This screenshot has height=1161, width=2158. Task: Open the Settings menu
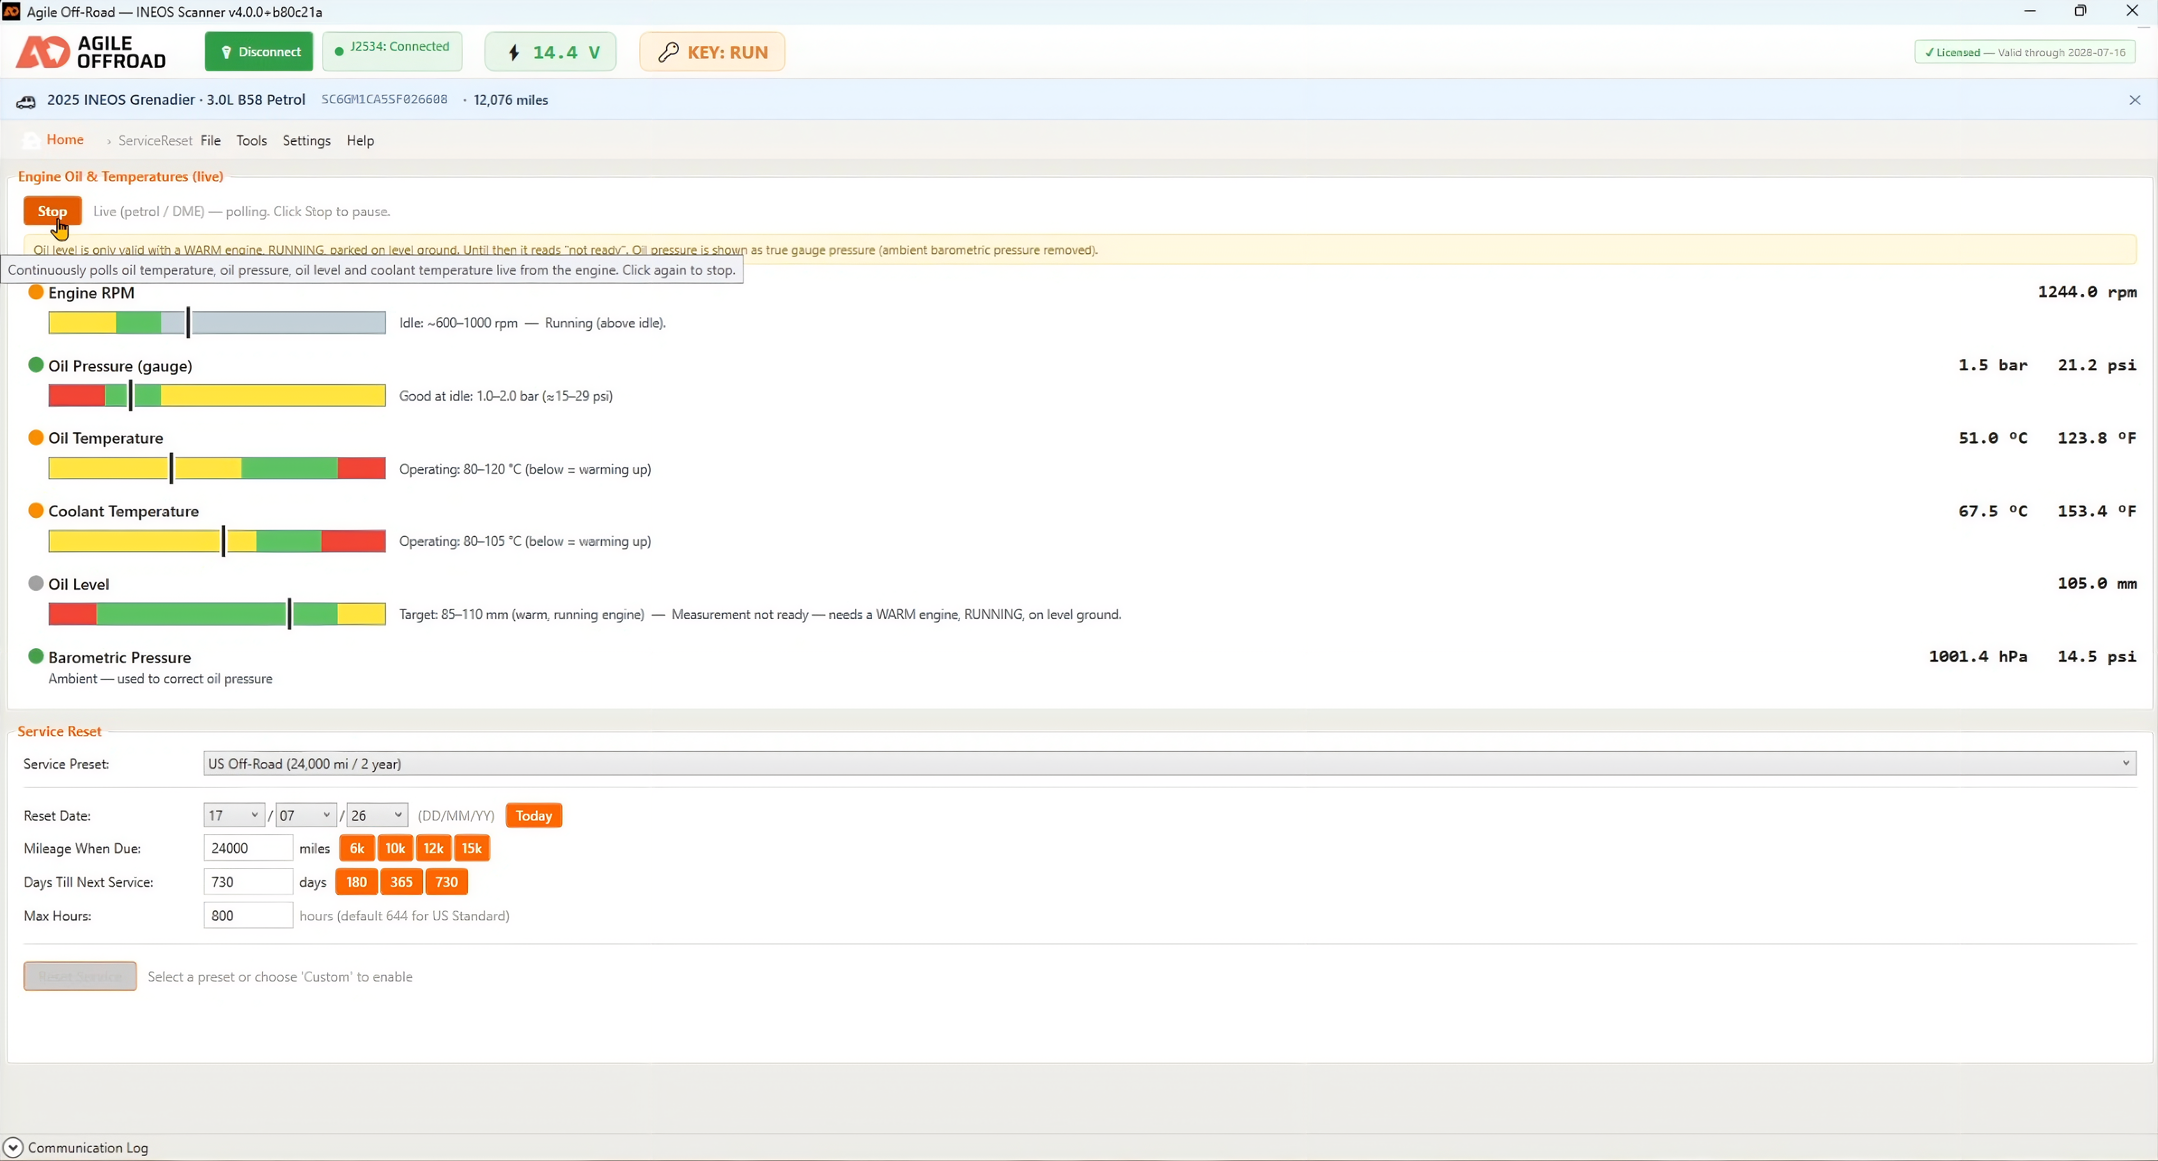click(x=307, y=141)
